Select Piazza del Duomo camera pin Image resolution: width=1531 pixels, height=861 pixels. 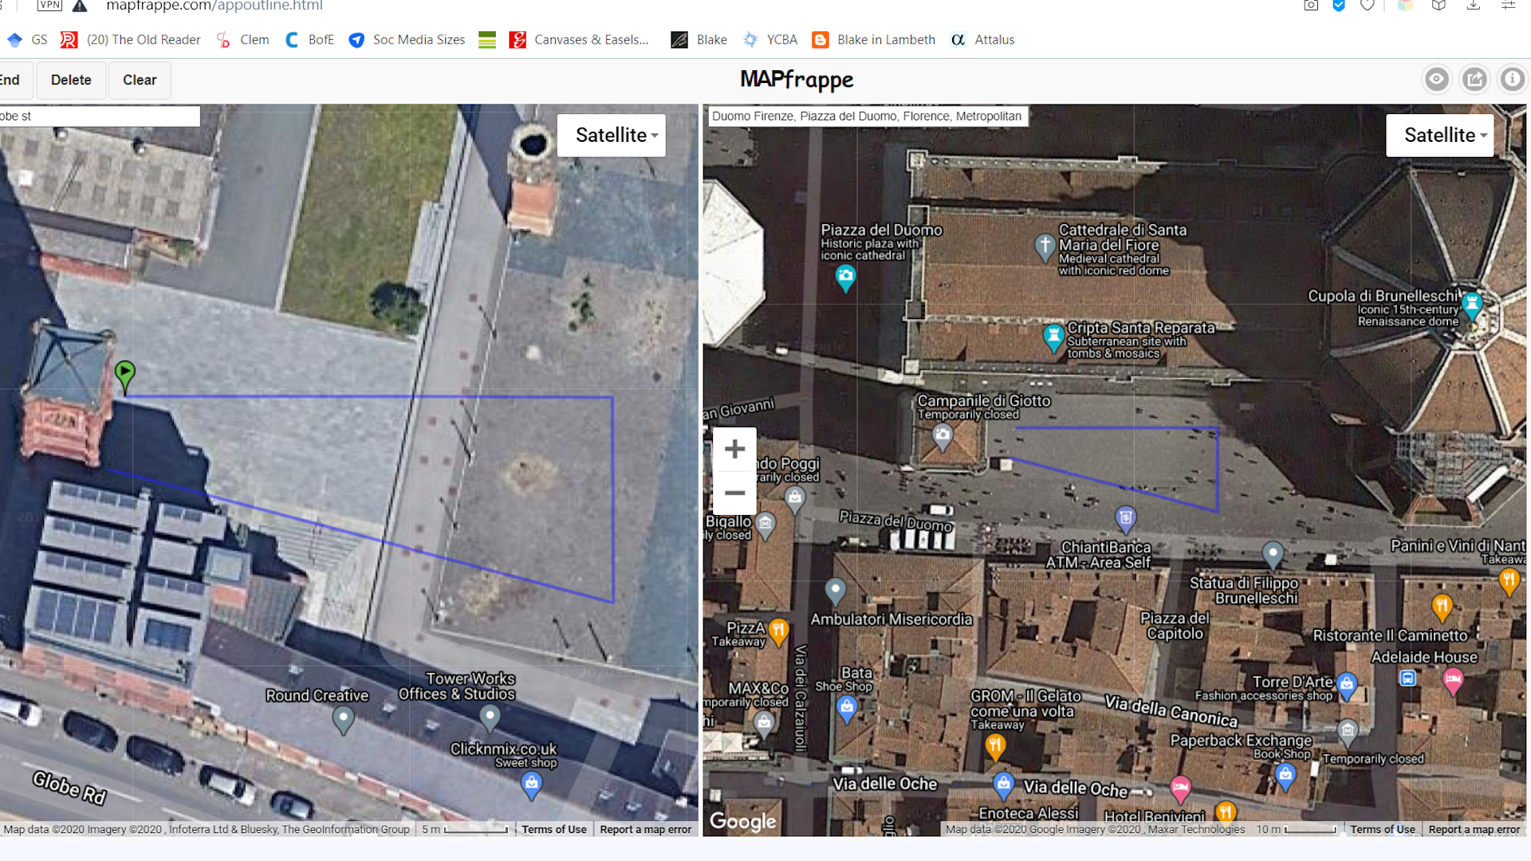click(845, 277)
